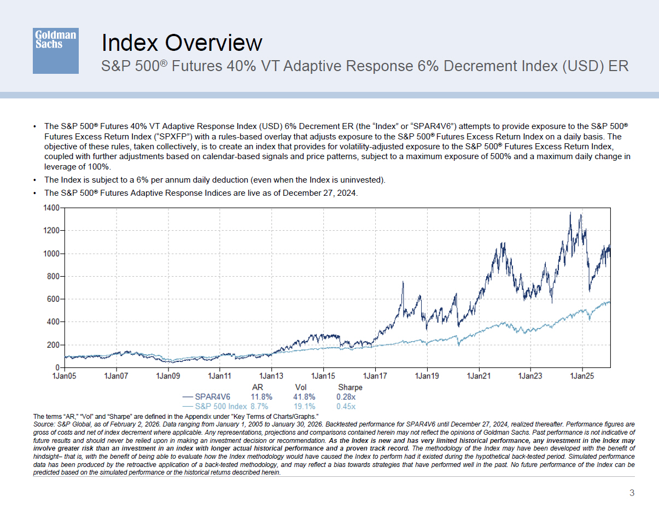Click the SPAR4V6 dark blue legend line

[188, 397]
